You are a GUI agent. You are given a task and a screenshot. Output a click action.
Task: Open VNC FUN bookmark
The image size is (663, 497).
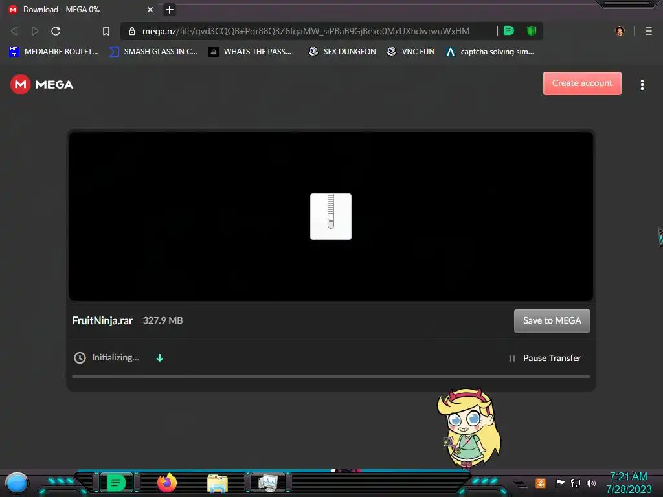click(x=410, y=52)
